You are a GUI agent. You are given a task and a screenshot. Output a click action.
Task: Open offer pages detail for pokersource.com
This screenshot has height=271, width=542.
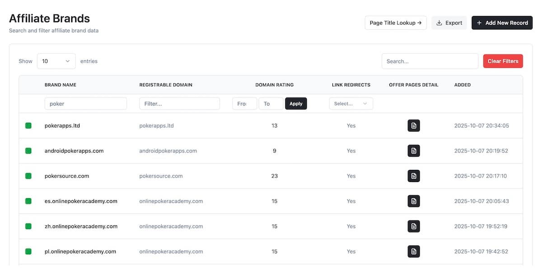tap(414, 176)
